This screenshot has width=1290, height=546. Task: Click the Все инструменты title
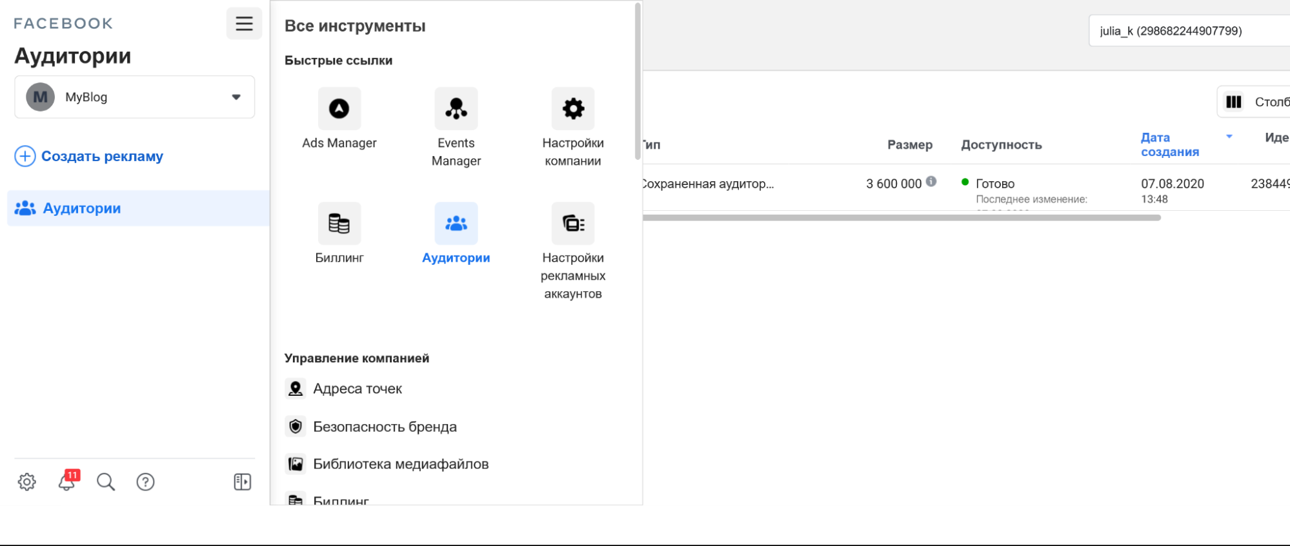click(x=355, y=26)
